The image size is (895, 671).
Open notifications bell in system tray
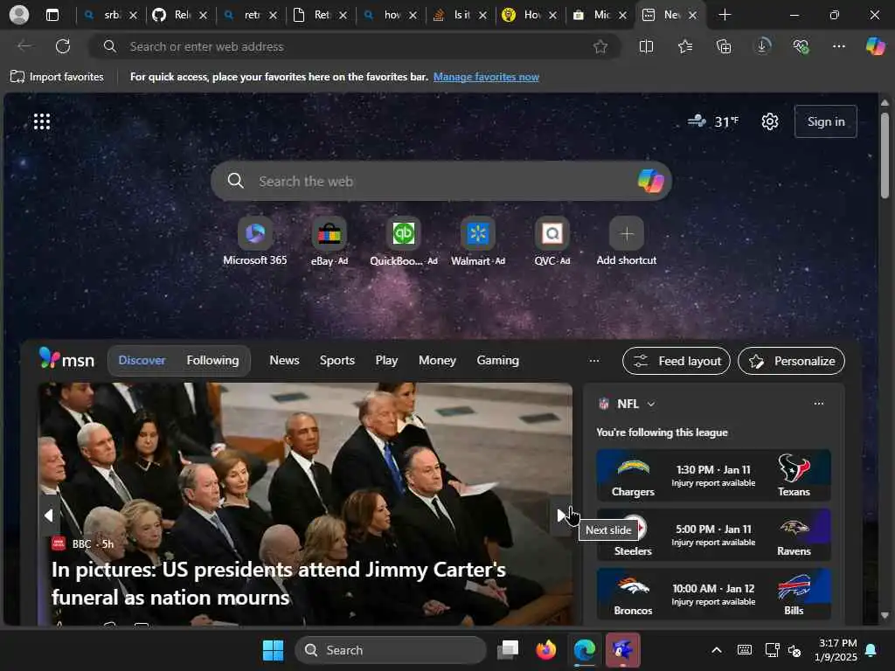click(871, 650)
